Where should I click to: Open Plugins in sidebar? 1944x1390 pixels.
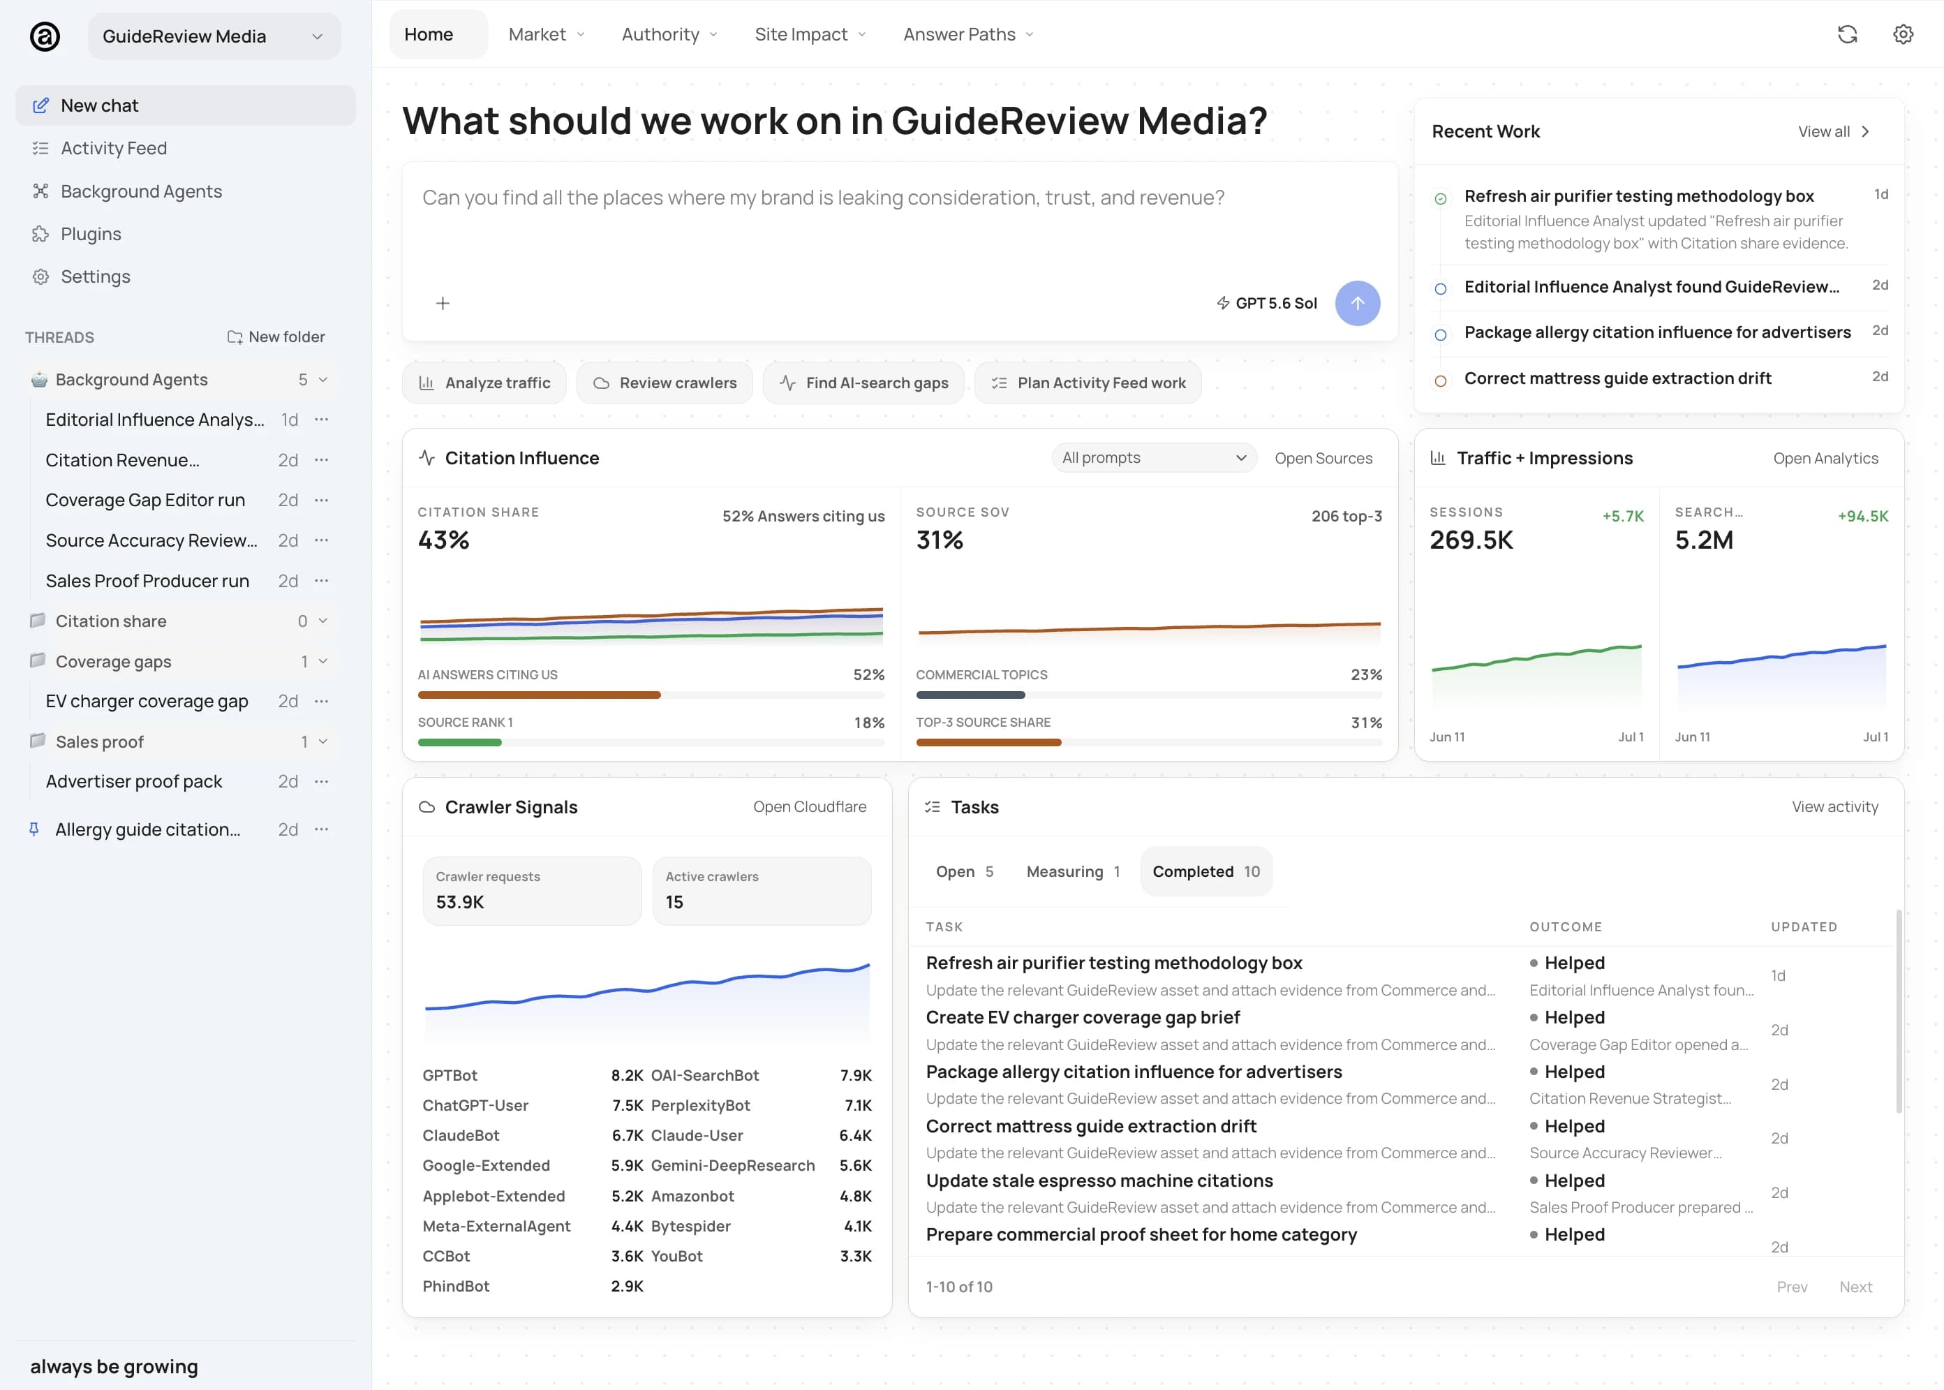coord(186,234)
